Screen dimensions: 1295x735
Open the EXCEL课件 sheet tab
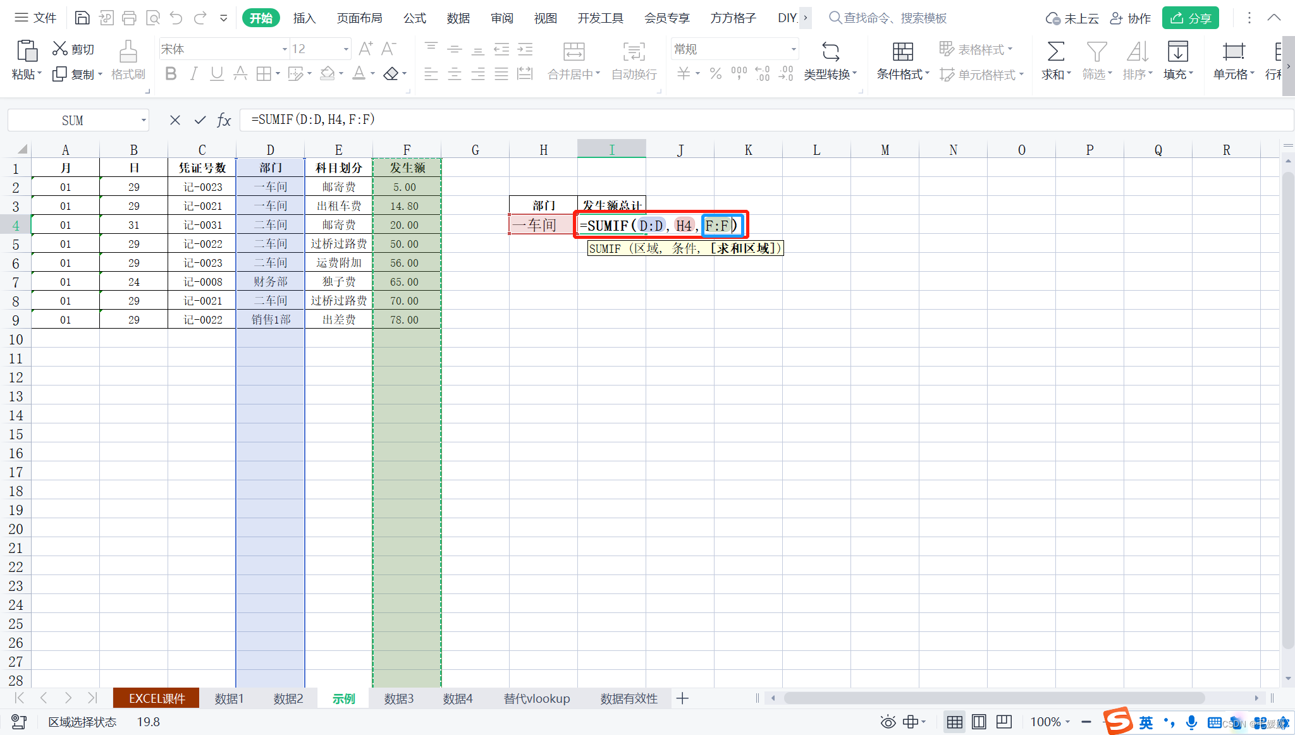156,698
